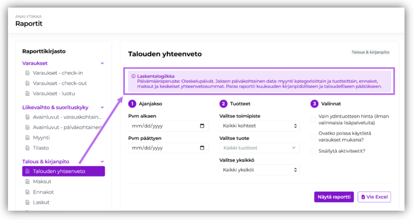The image size is (414, 220).
Task: Click document icon beside Varaukset - check-in
Action: point(28,73)
